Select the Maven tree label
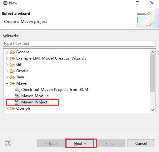This screenshot has height=152, width=159. [x=22, y=83]
